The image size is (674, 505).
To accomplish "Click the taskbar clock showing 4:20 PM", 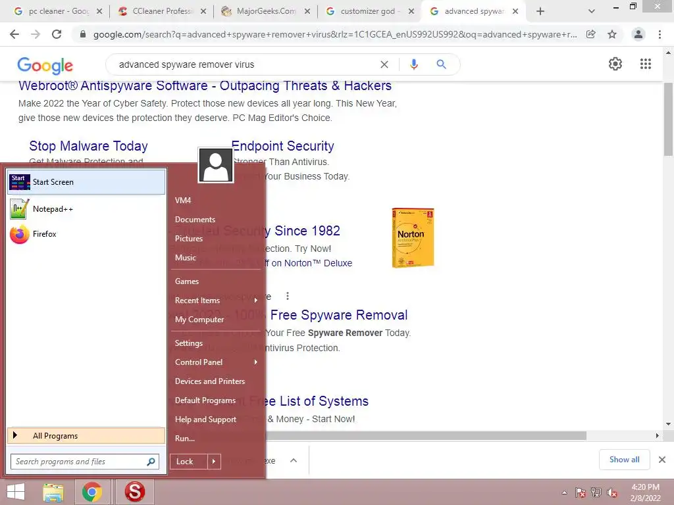I will pos(645,493).
